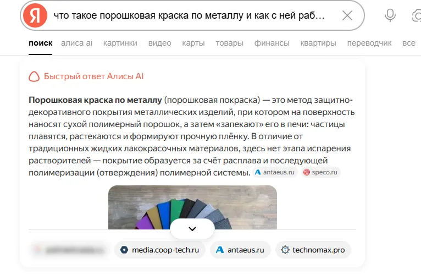Viewport: 421px width, 280px height.
Task: Go to the карты tab
Action: [x=193, y=43]
